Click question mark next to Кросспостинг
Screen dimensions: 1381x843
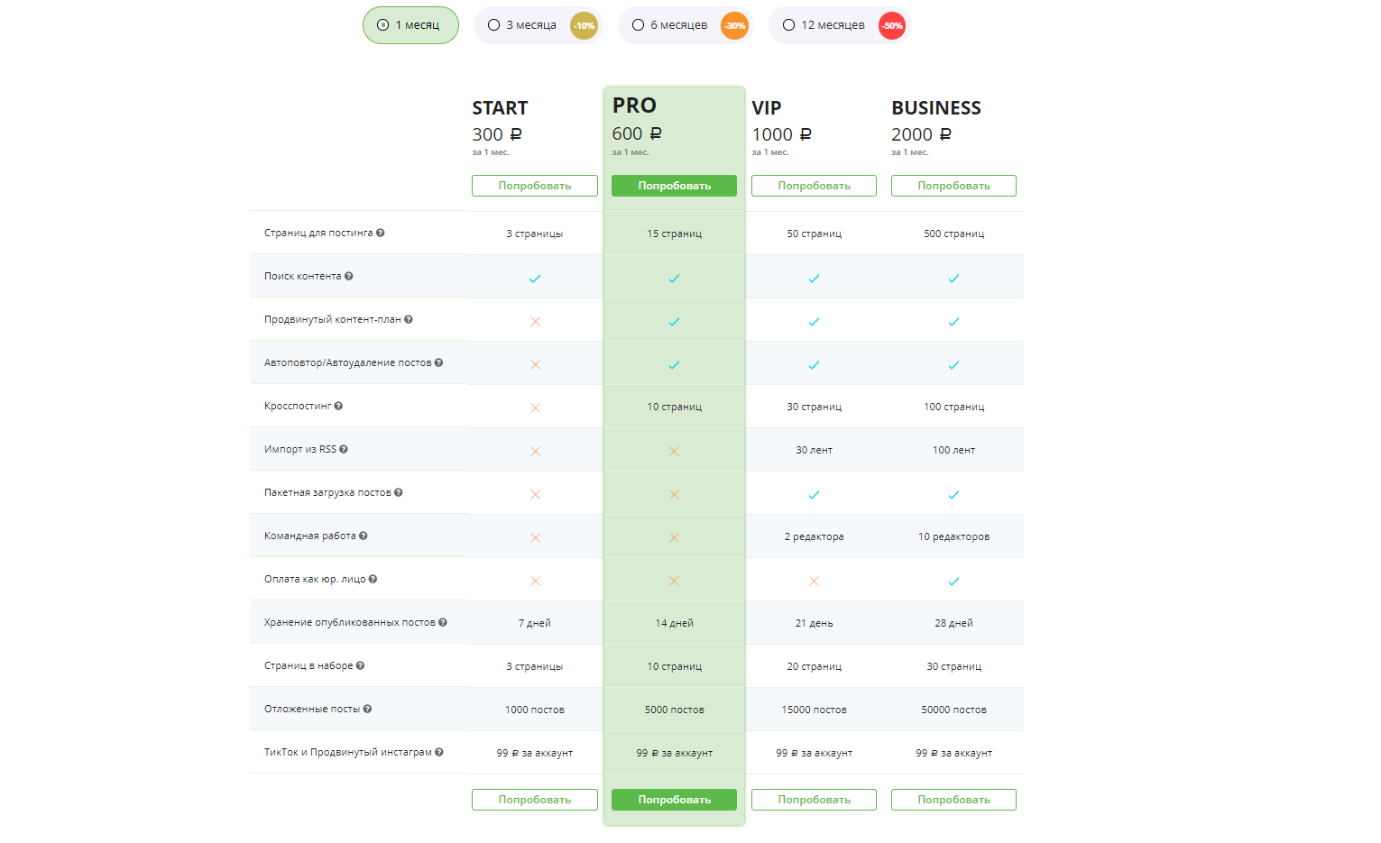click(x=338, y=406)
